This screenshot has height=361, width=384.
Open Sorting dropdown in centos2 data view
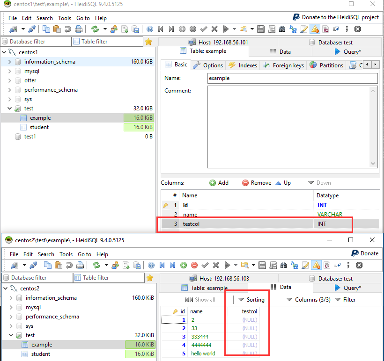coord(252,300)
